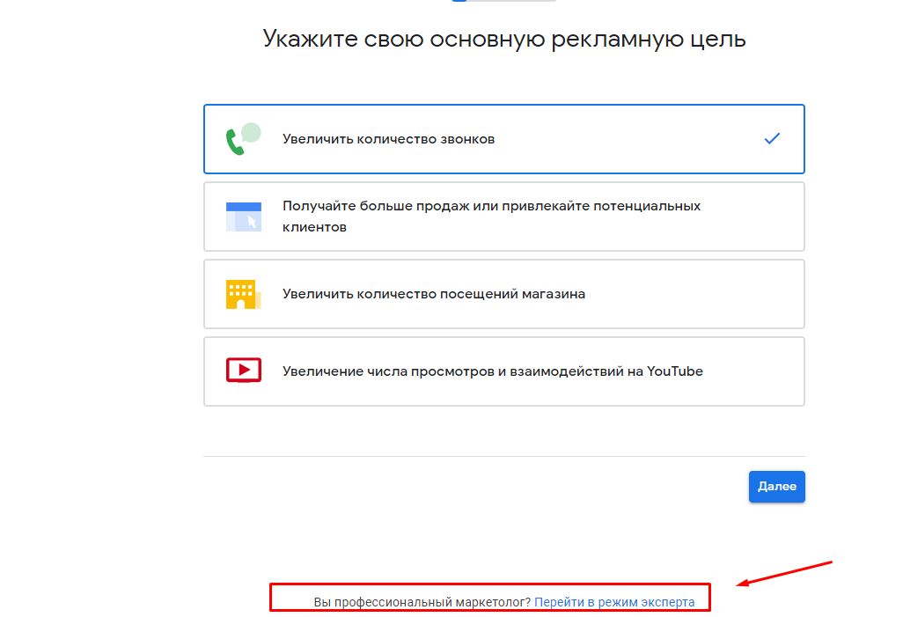The image size is (903, 617).
Task: Click the word 'YouTube' in last option
Action: pyautogui.click(x=675, y=371)
